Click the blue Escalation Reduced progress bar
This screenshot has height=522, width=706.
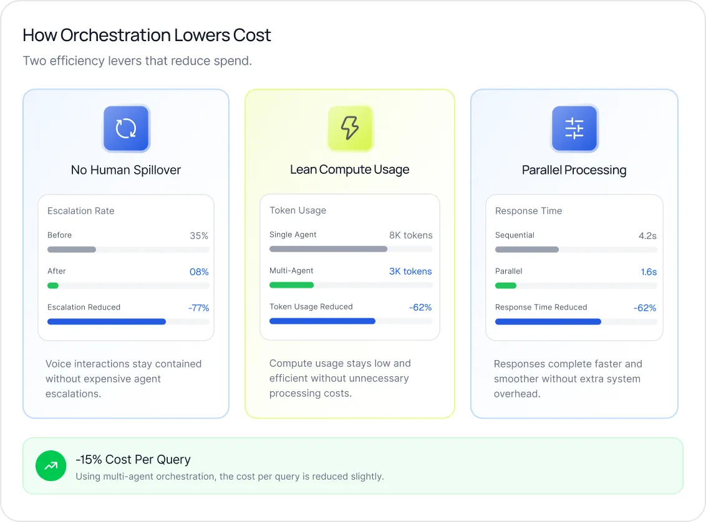pyautogui.click(x=106, y=321)
